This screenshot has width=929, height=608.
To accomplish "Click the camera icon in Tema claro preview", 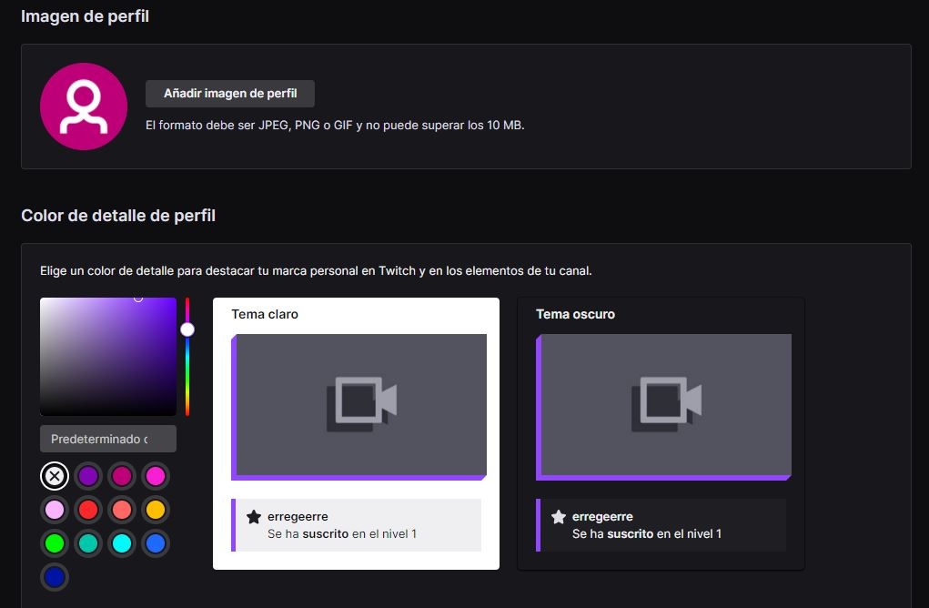I will point(361,402).
